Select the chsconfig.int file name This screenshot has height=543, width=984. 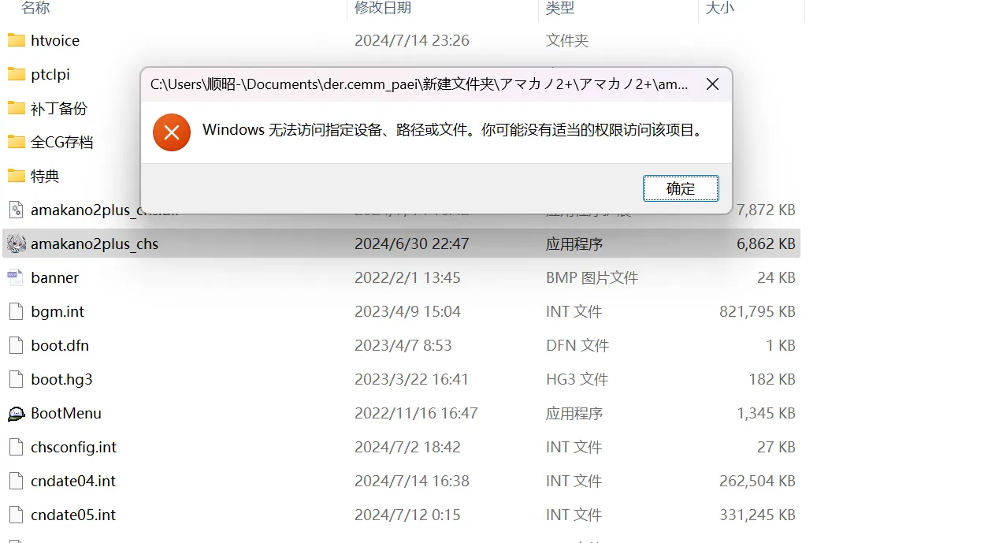(74, 447)
